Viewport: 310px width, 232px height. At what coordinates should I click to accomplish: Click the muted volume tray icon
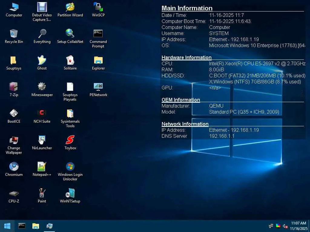[285, 226]
